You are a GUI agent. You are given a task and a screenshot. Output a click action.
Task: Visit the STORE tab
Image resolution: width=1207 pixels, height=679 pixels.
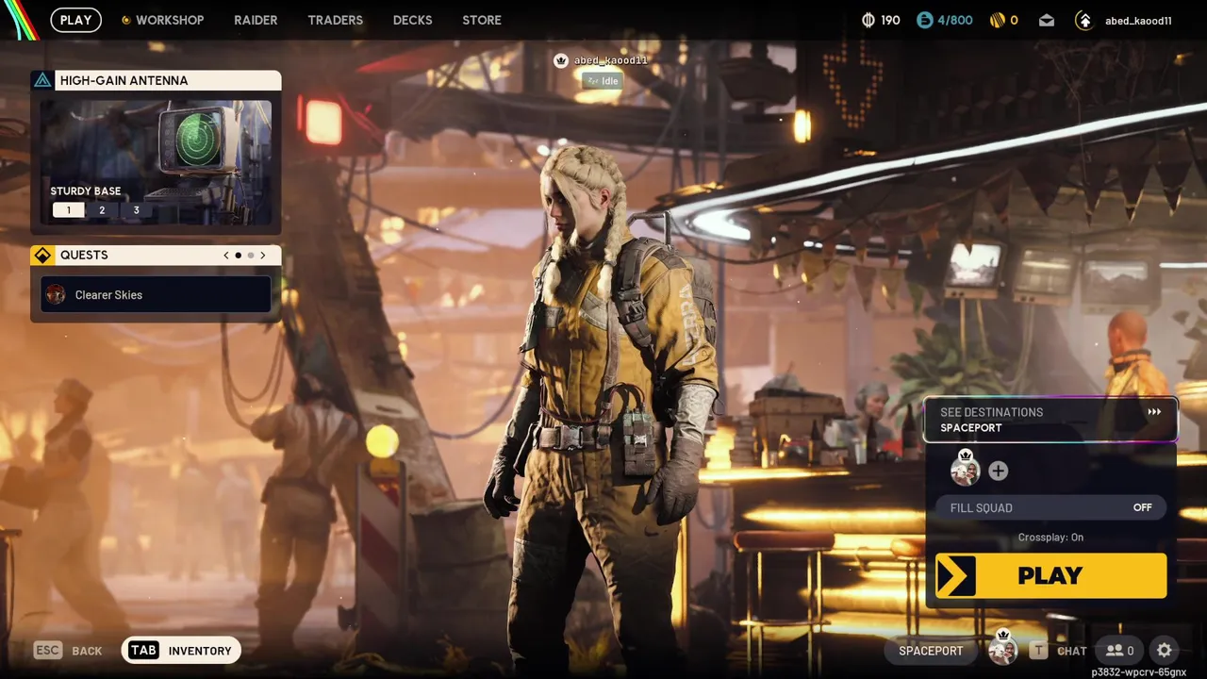(x=482, y=20)
